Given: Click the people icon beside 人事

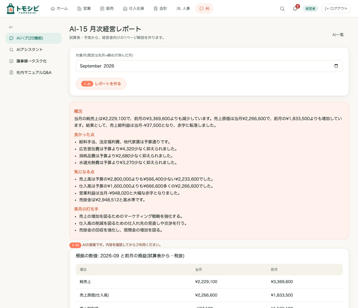Looking at the screenshot, I should pyautogui.click(x=178, y=9).
